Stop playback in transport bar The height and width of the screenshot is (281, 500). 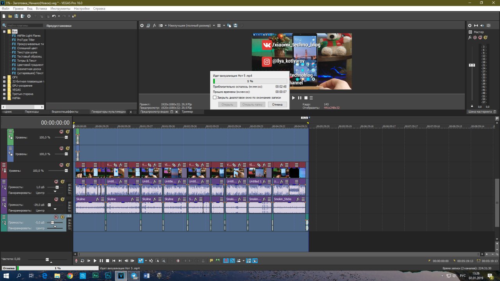107,261
